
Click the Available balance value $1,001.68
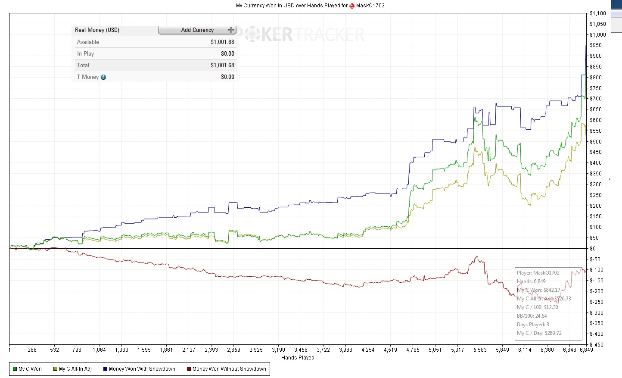coord(222,42)
